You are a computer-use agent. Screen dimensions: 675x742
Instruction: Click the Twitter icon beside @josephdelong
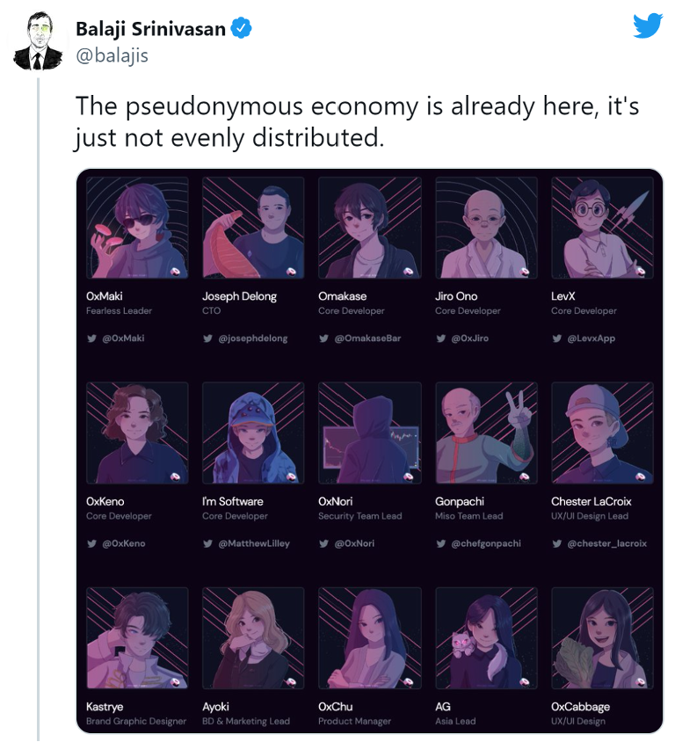click(207, 338)
